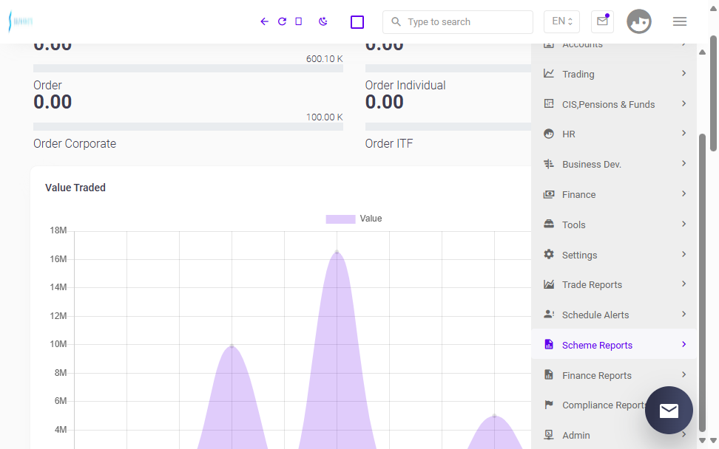Click the Order Individual label
This screenshot has height=449, width=719.
pyautogui.click(x=405, y=85)
